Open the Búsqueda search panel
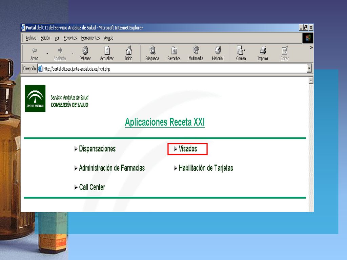Viewport: 347px width, 260px height. [152, 54]
